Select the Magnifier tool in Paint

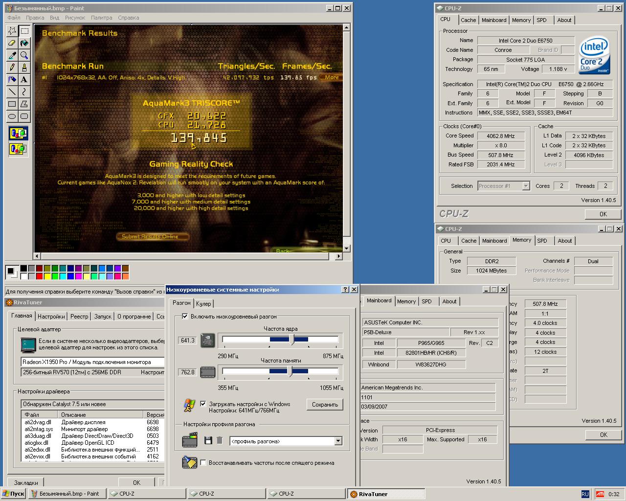(x=24, y=55)
